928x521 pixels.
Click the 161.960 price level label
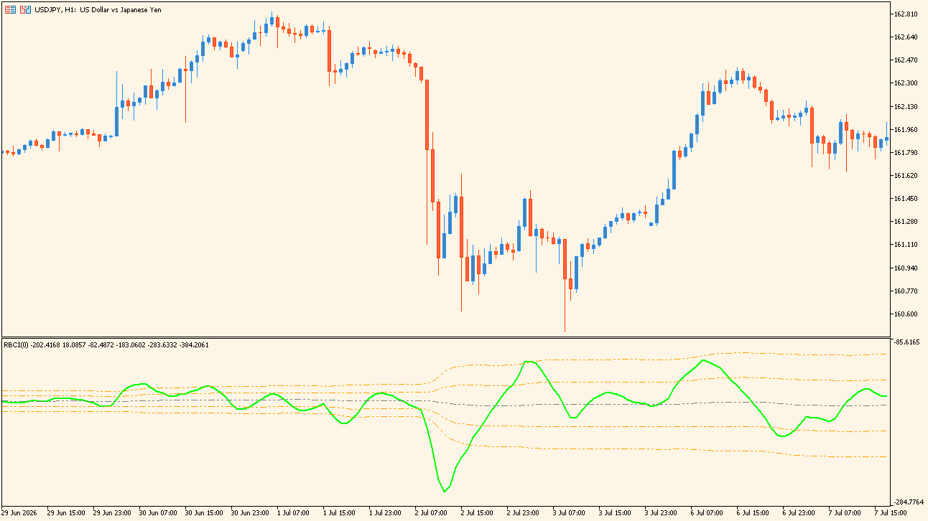click(x=906, y=130)
